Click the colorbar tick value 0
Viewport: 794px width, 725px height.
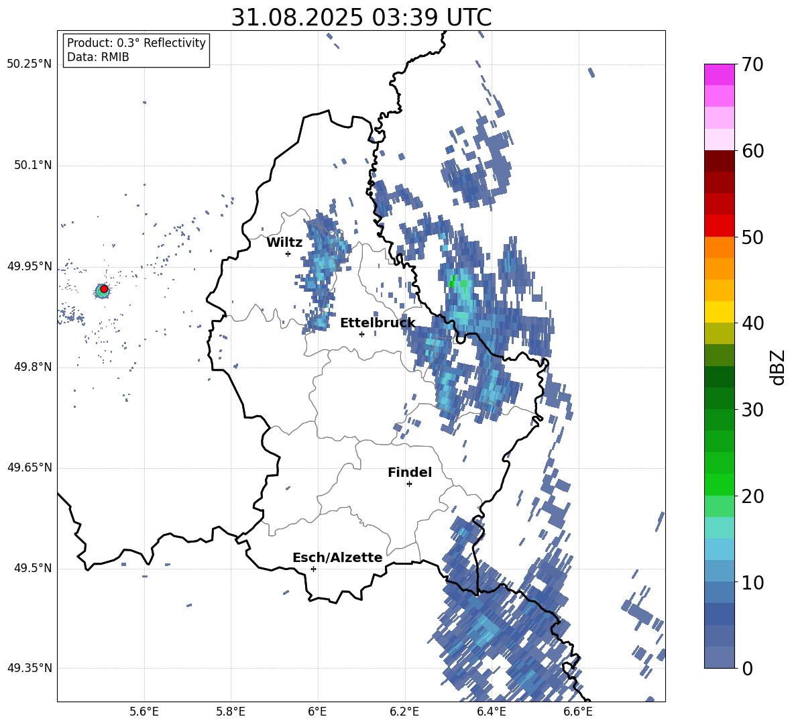[747, 669]
